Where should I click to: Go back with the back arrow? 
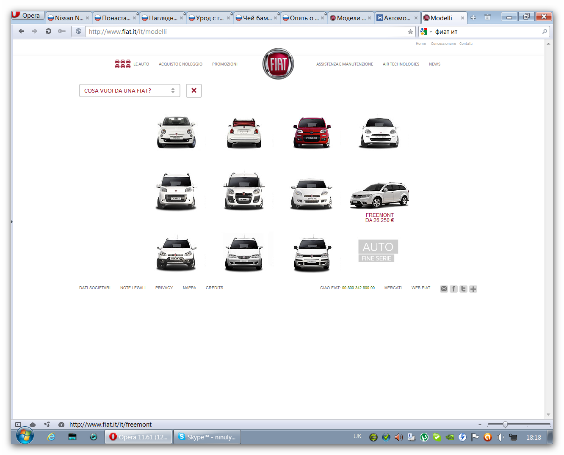click(21, 31)
